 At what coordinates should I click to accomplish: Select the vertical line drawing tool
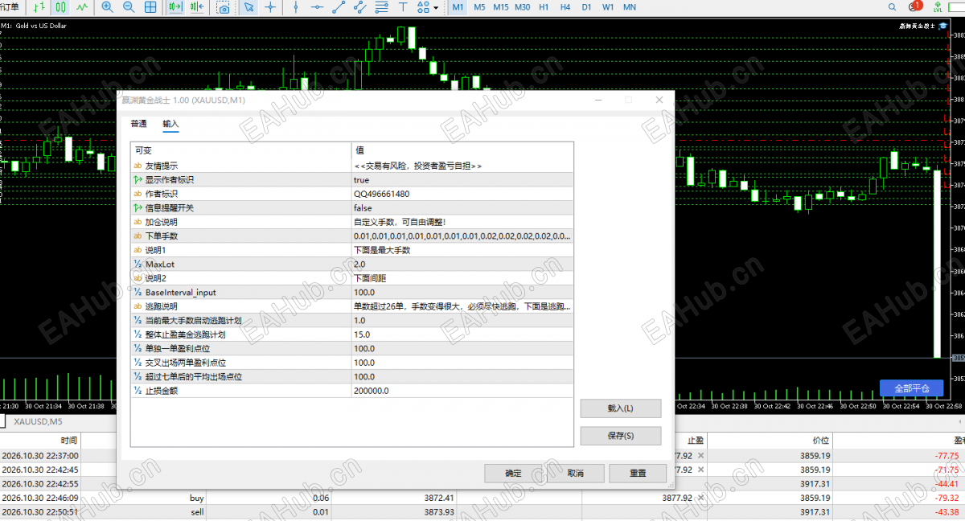296,7
